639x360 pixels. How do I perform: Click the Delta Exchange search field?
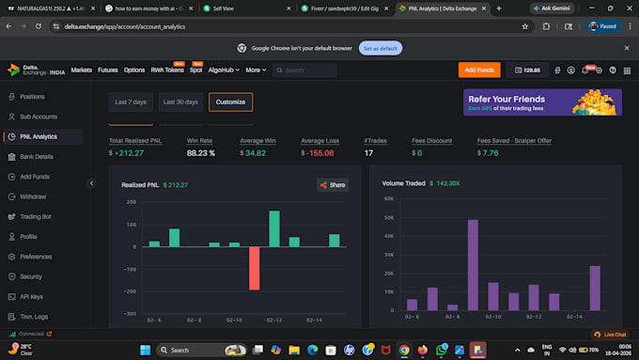click(304, 70)
